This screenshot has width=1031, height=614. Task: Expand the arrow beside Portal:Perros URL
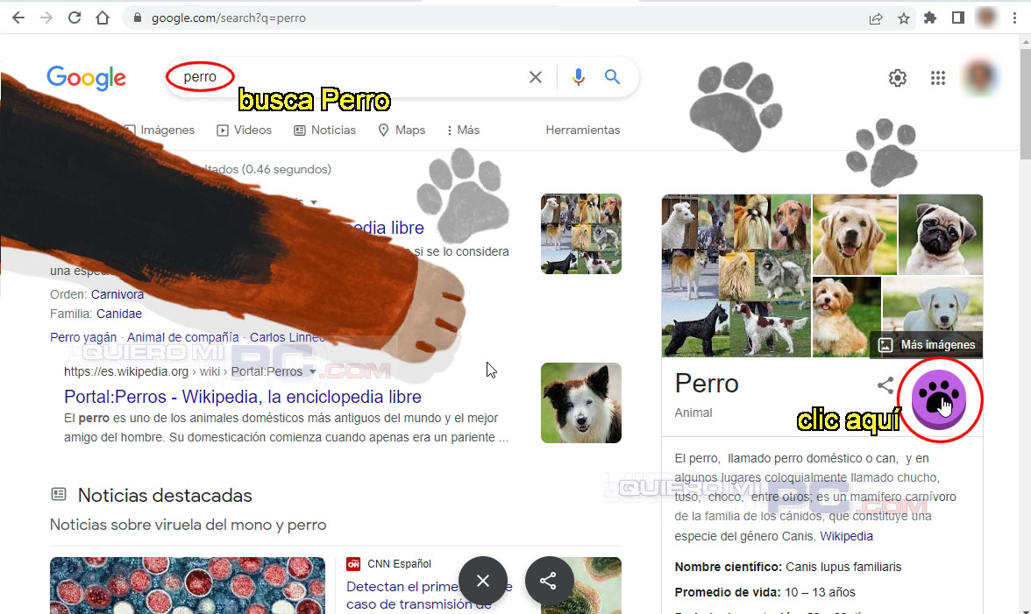point(312,371)
